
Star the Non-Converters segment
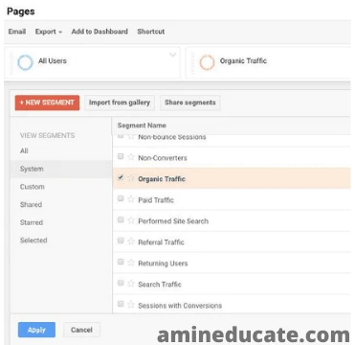coord(131,157)
